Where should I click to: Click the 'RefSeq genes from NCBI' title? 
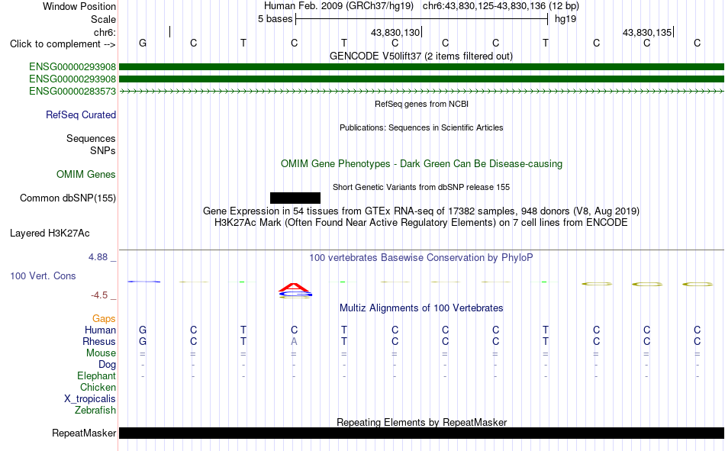click(421, 104)
